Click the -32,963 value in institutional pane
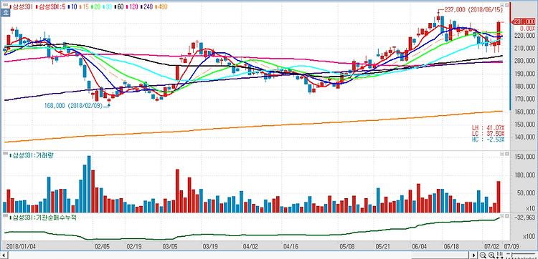The image size is (538, 259). pyautogui.click(x=525, y=218)
